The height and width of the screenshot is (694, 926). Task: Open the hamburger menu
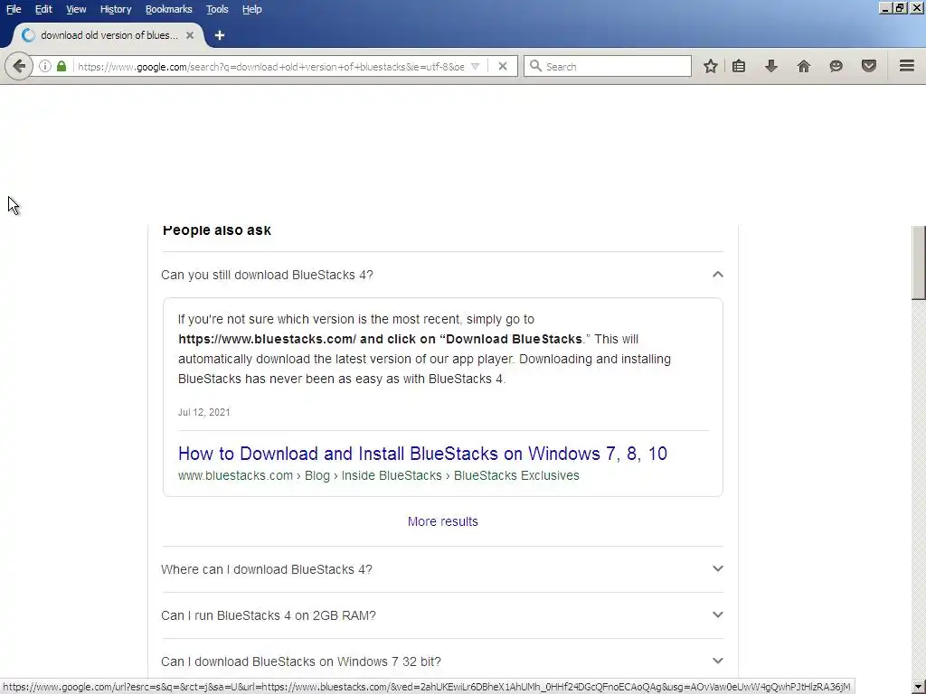coord(907,66)
